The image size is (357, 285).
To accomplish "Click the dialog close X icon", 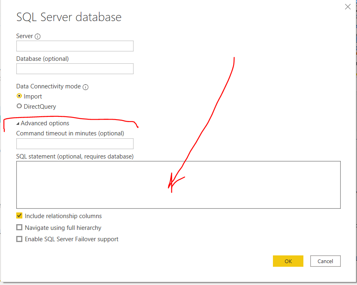I will click(348, 7).
